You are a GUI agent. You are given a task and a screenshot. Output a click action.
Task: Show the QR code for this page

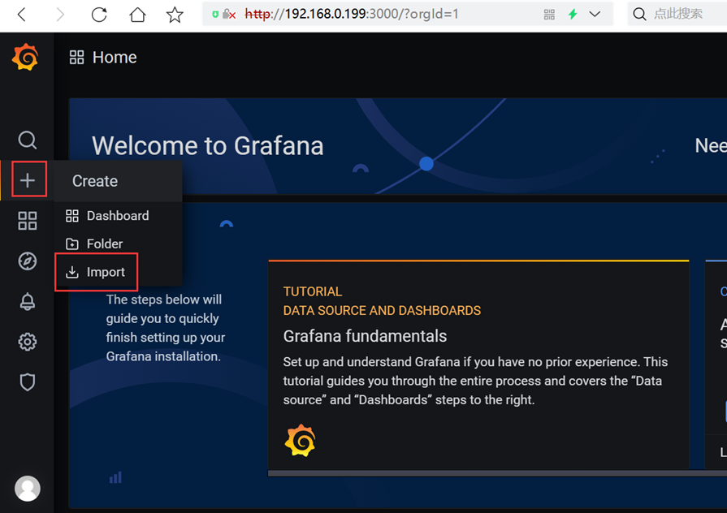pyautogui.click(x=549, y=15)
